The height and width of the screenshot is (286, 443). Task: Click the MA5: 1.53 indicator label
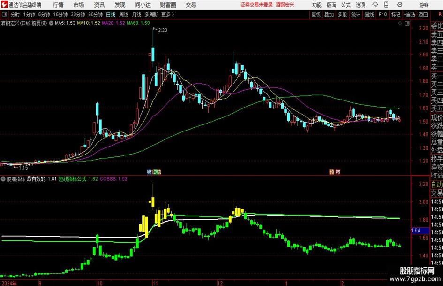pyautogui.click(x=65, y=23)
